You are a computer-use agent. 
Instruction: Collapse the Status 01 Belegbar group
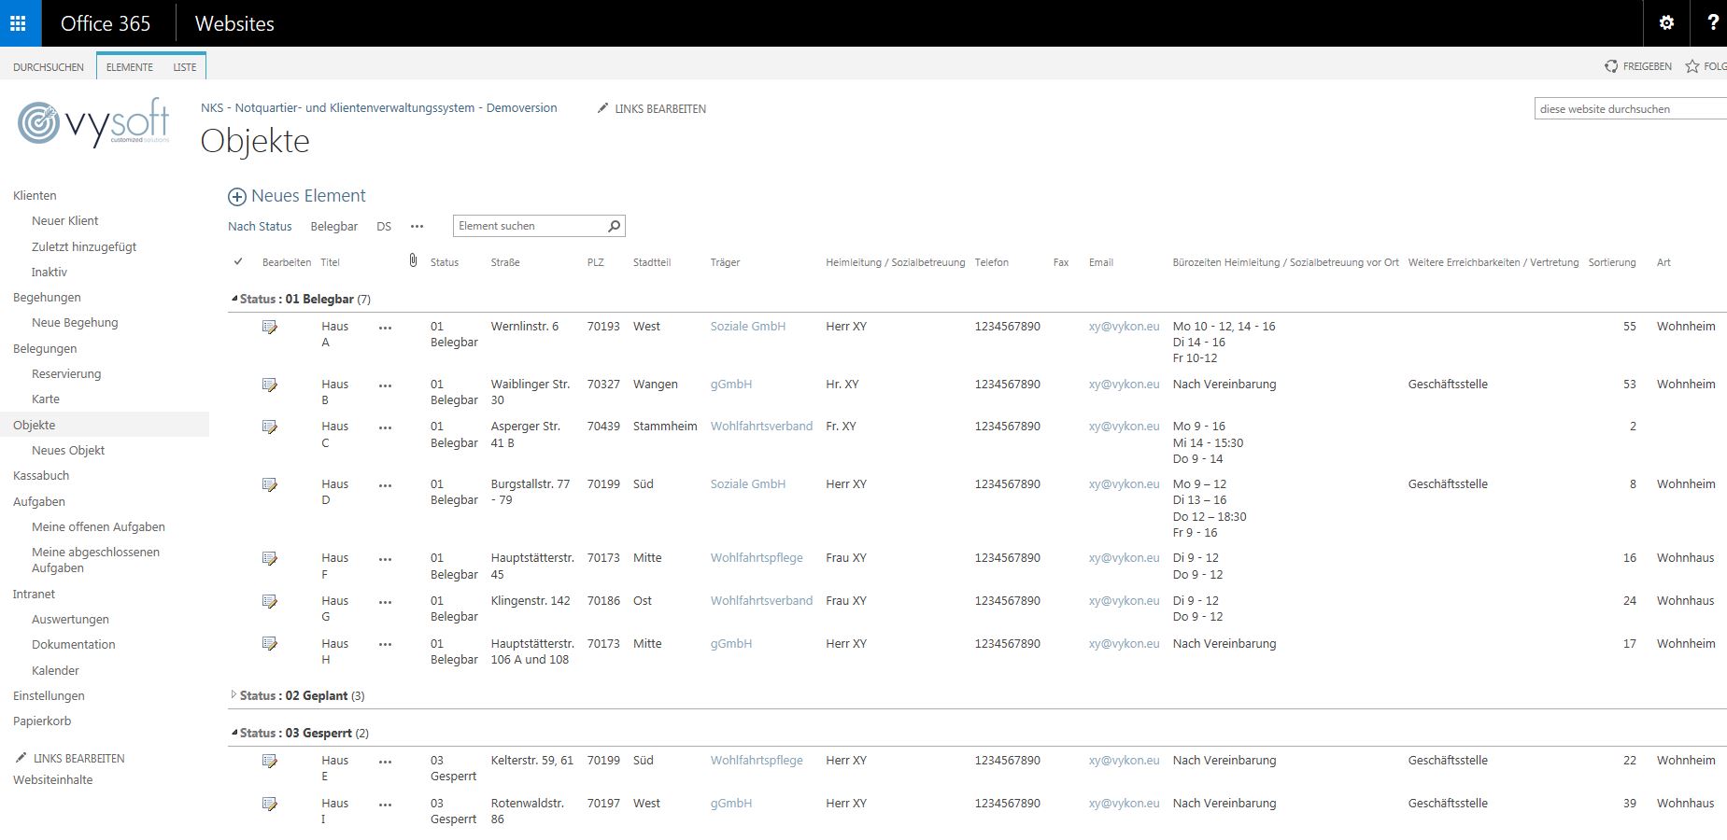(x=234, y=300)
